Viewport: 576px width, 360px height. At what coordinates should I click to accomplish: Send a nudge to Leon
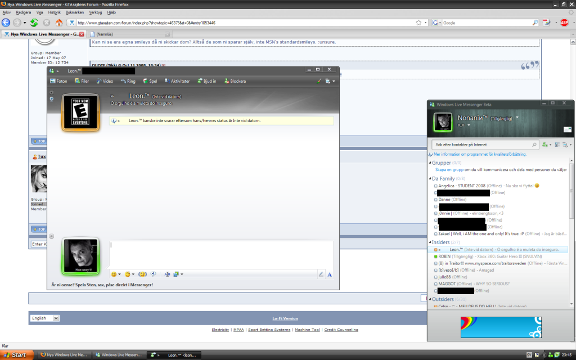142,274
